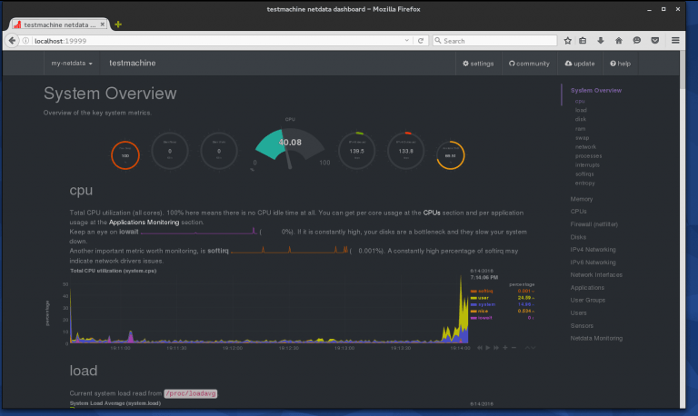This screenshot has height=416, width=698.
Task: Expand the my-netdata dropdown
Action: [x=72, y=64]
